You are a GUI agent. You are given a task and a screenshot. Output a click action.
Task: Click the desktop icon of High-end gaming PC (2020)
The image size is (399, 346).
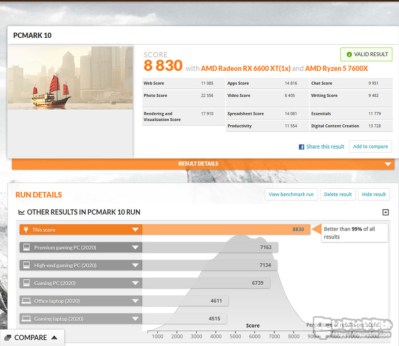point(27,265)
